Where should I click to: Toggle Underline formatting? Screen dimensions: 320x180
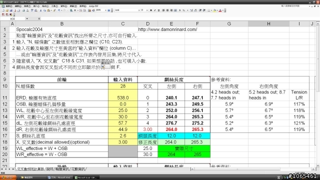(x=159, y=10)
